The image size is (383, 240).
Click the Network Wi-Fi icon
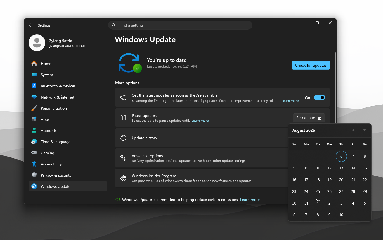(34, 97)
